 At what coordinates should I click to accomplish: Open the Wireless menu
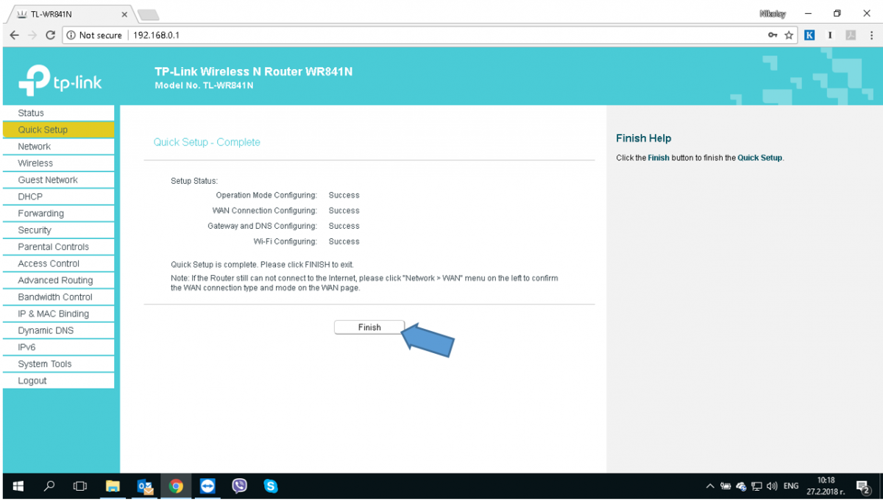59,163
